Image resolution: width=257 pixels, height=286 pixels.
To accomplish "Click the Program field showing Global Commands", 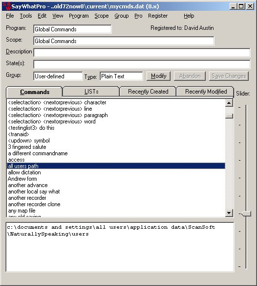I will click(x=72, y=29).
